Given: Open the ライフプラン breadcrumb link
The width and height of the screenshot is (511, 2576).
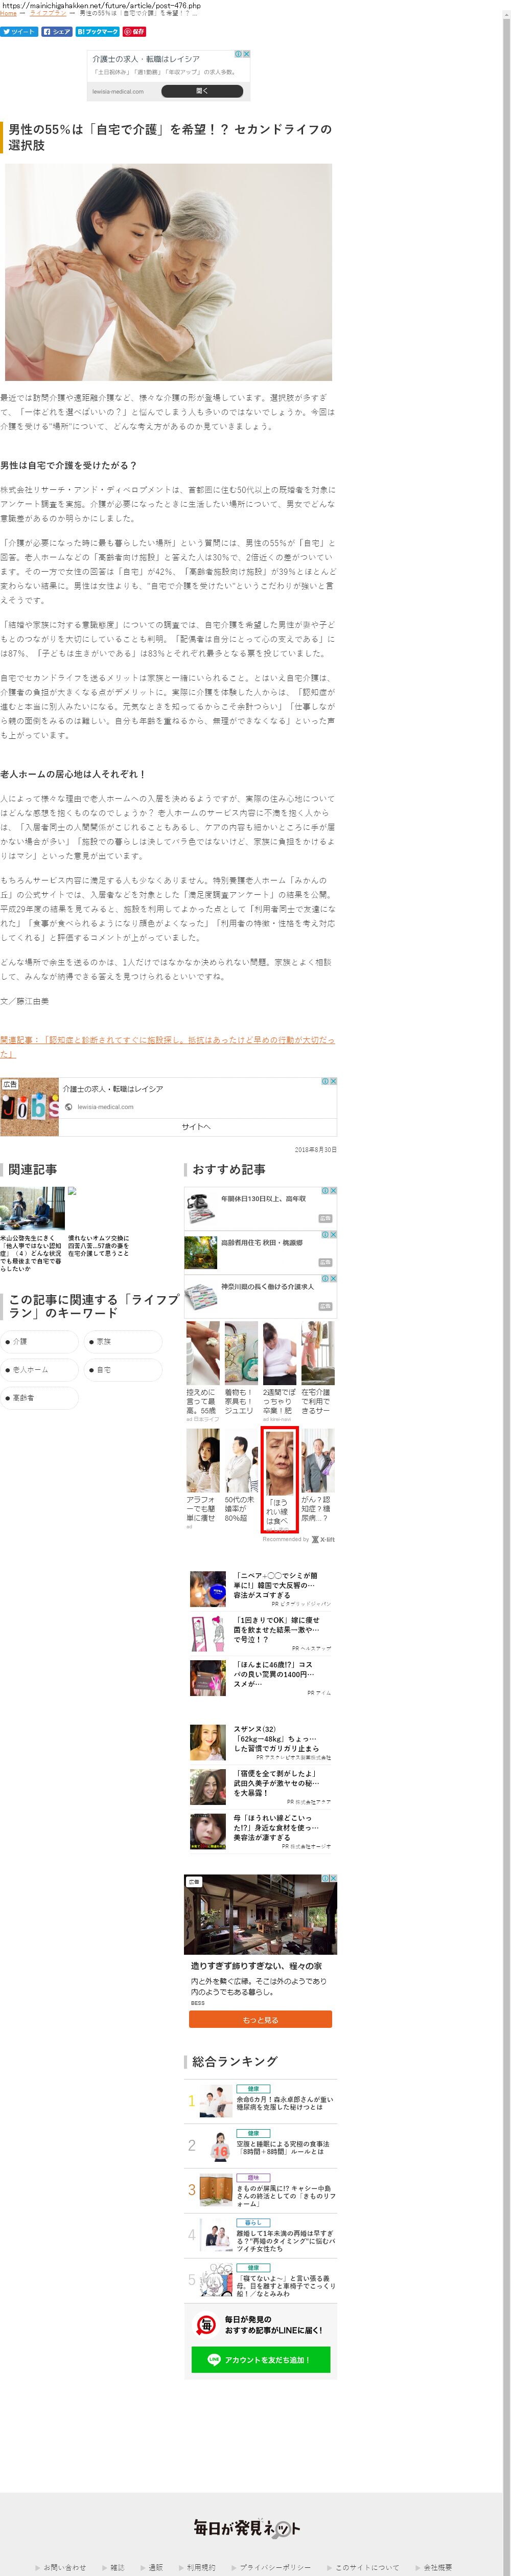Looking at the screenshot, I should click(x=47, y=13).
